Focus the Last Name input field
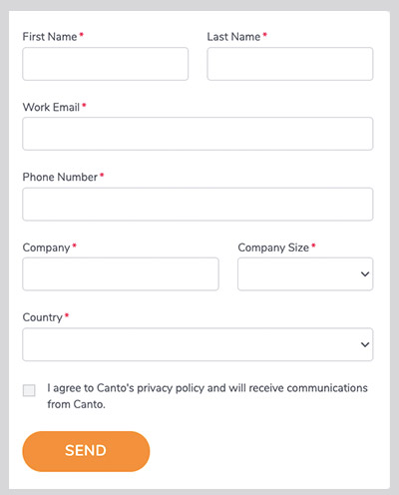Screen dimensions: 399x495 (x=290, y=64)
